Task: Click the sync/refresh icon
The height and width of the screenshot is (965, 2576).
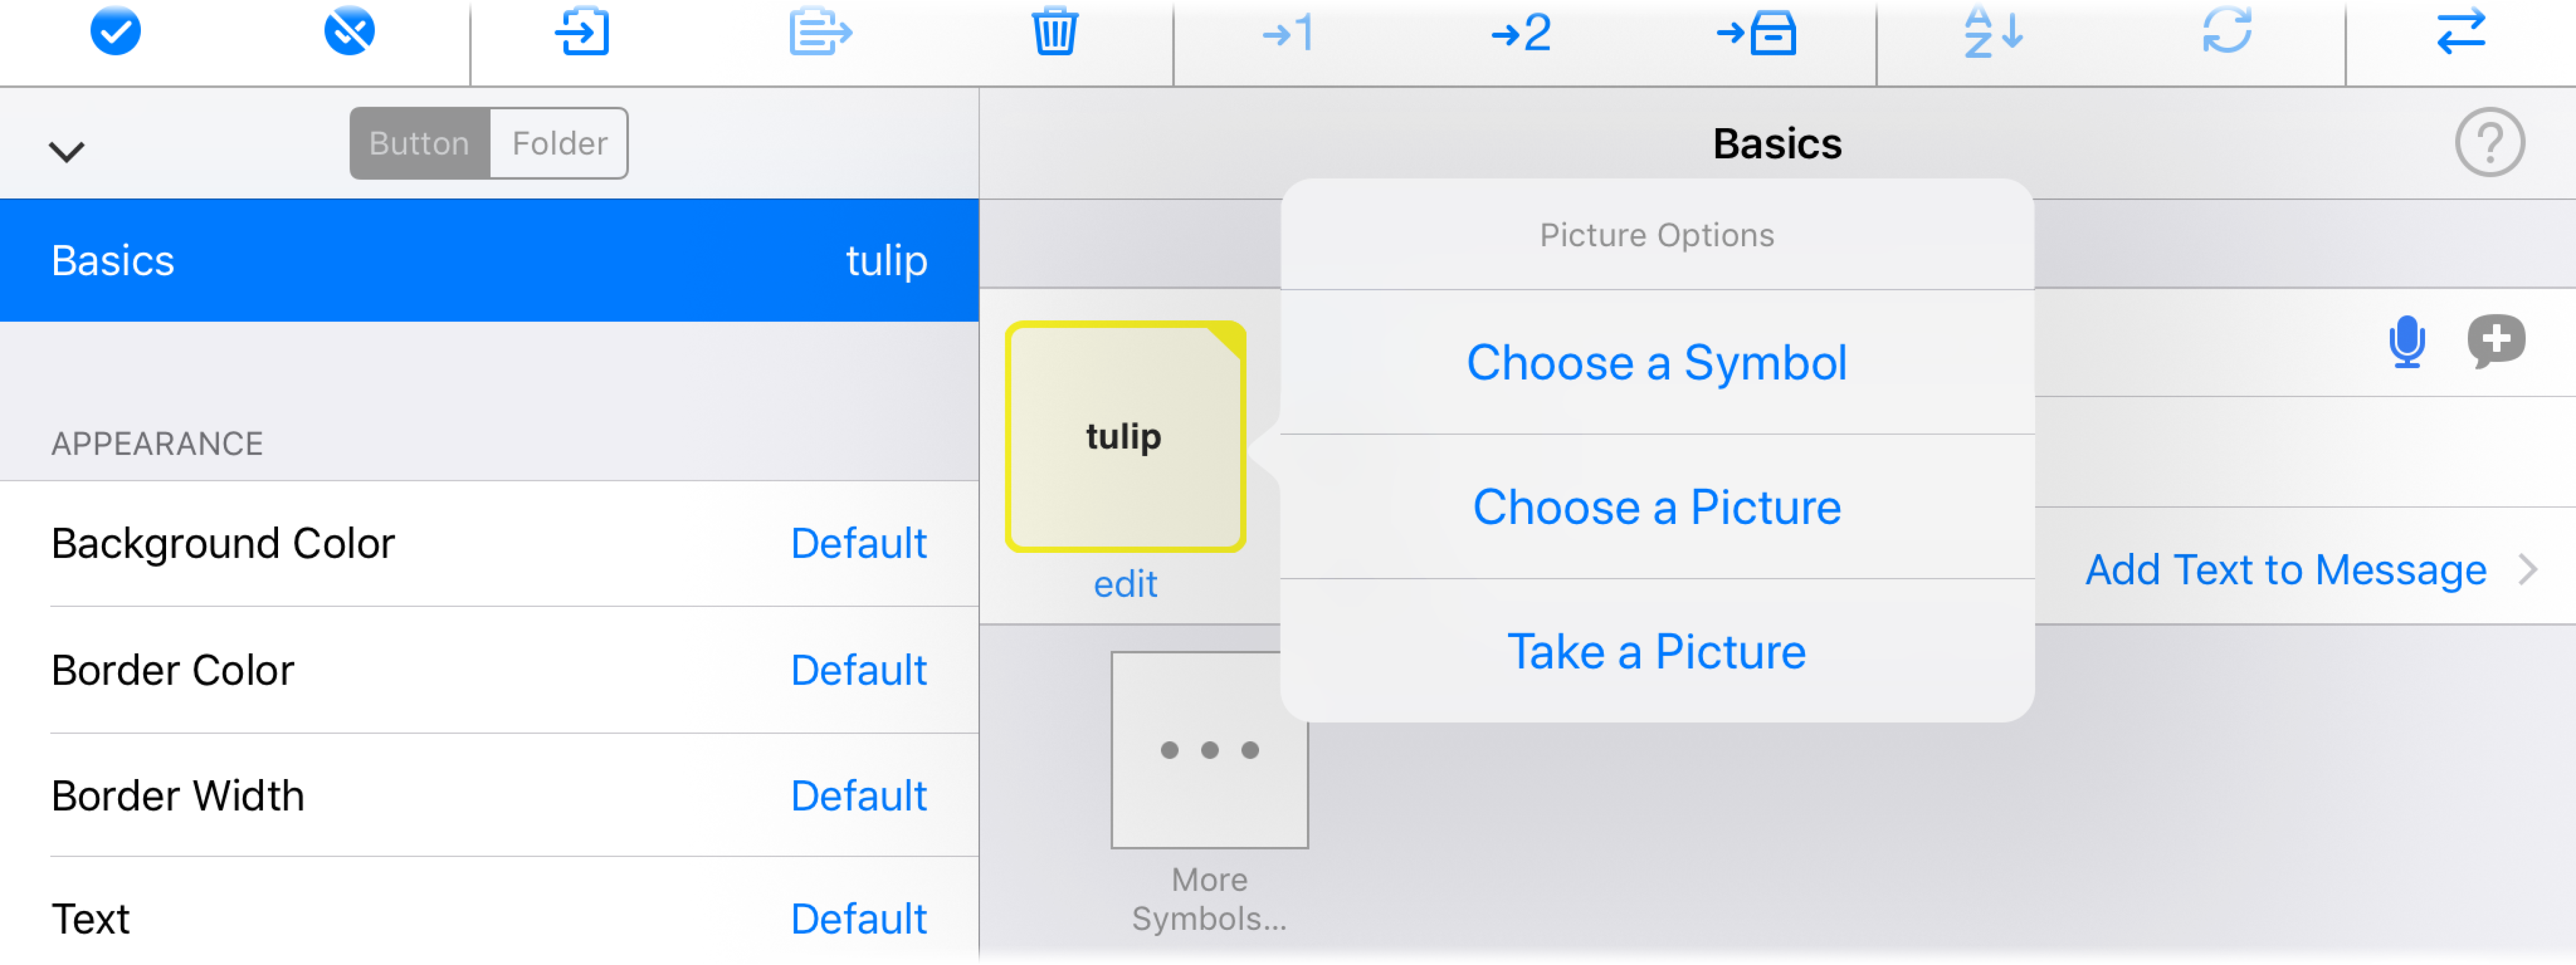Action: (2226, 33)
